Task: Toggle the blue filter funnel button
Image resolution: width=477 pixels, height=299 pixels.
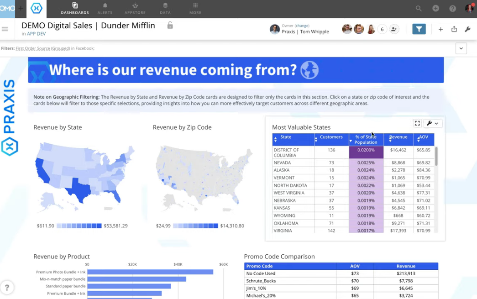Action: (x=419, y=29)
